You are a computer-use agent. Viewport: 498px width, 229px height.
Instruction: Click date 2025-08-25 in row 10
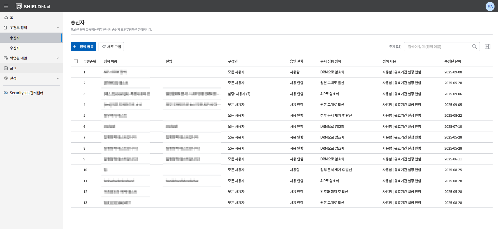click(453, 170)
